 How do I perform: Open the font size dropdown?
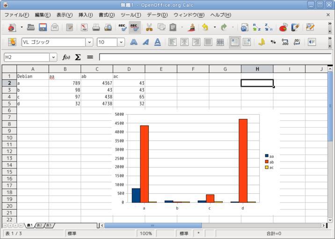[121, 42]
